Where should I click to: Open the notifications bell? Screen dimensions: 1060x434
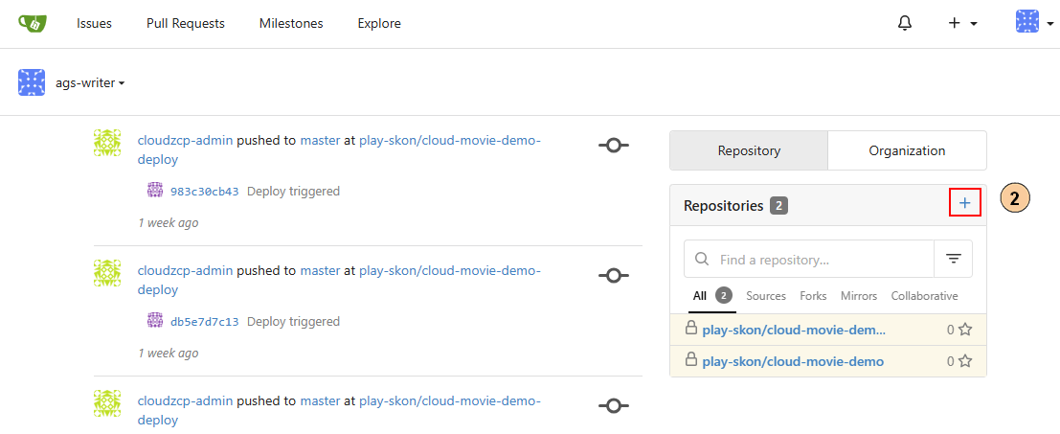[x=905, y=23]
